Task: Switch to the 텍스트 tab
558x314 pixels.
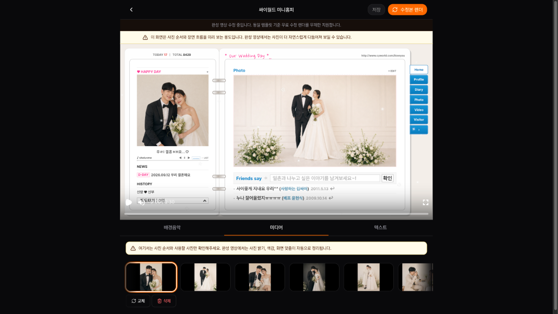Action: pyautogui.click(x=380, y=227)
